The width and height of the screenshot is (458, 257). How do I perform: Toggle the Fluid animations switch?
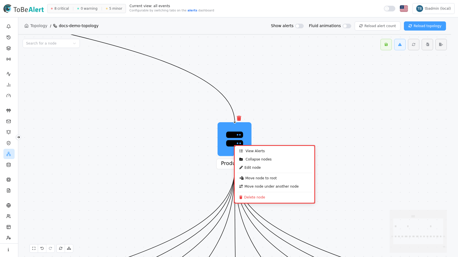[x=347, y=26]
